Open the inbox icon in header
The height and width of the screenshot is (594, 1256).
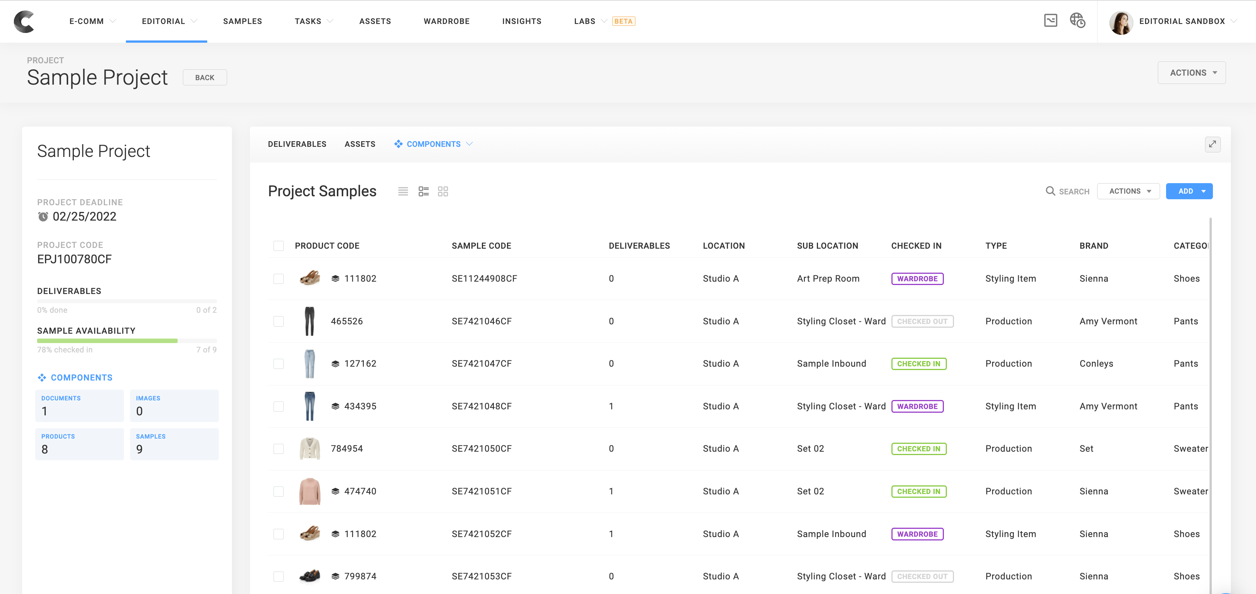click(x=1050, y=21)
